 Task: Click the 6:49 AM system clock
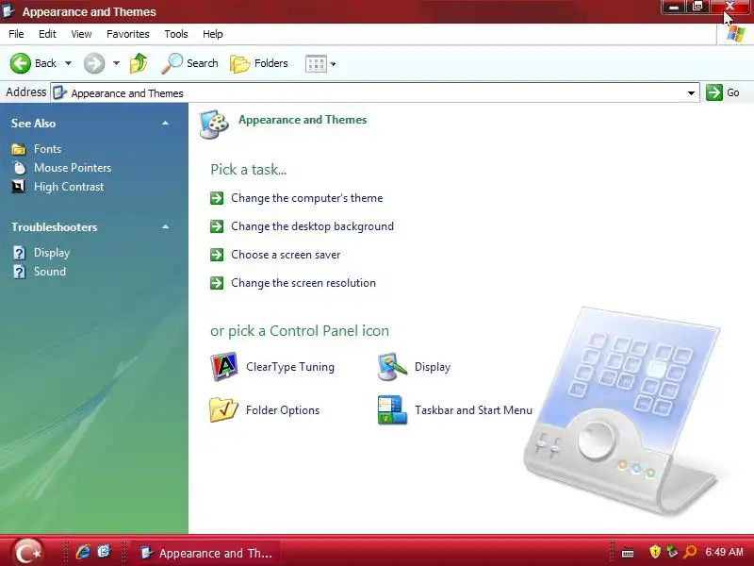coord(724,552)
